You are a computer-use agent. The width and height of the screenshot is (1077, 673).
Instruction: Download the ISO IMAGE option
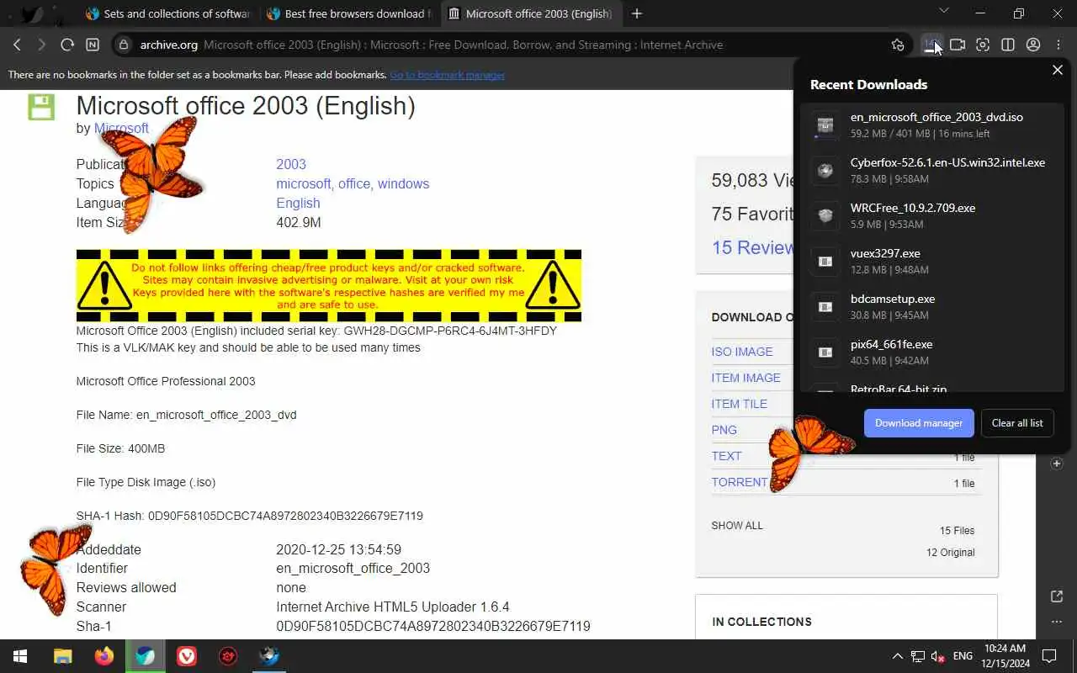[x=742, y=352]
